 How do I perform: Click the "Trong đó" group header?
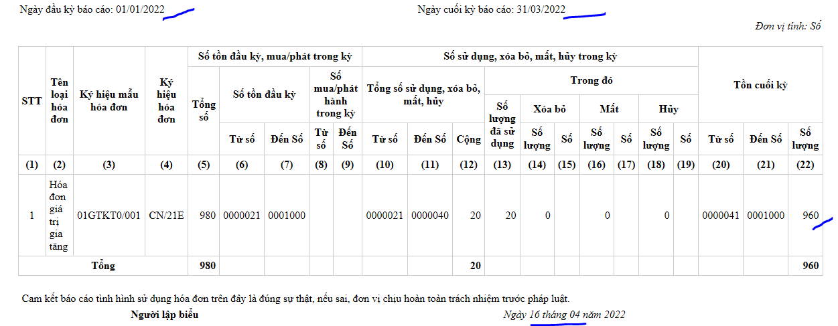(591, 80)
